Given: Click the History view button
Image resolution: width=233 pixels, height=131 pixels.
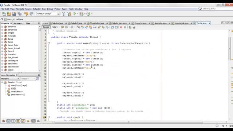Looking at the screenshot, I should pyautogui.click(x=55, y=27).
